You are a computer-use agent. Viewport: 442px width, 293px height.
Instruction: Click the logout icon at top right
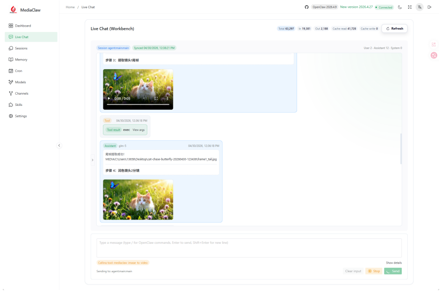429,7
